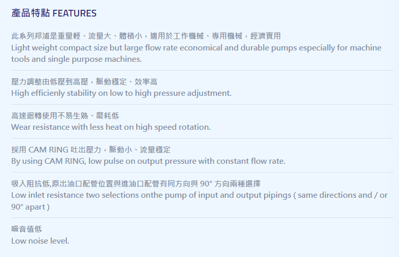
Task: Click the 噪音值低 line
Action: [26, 229]
